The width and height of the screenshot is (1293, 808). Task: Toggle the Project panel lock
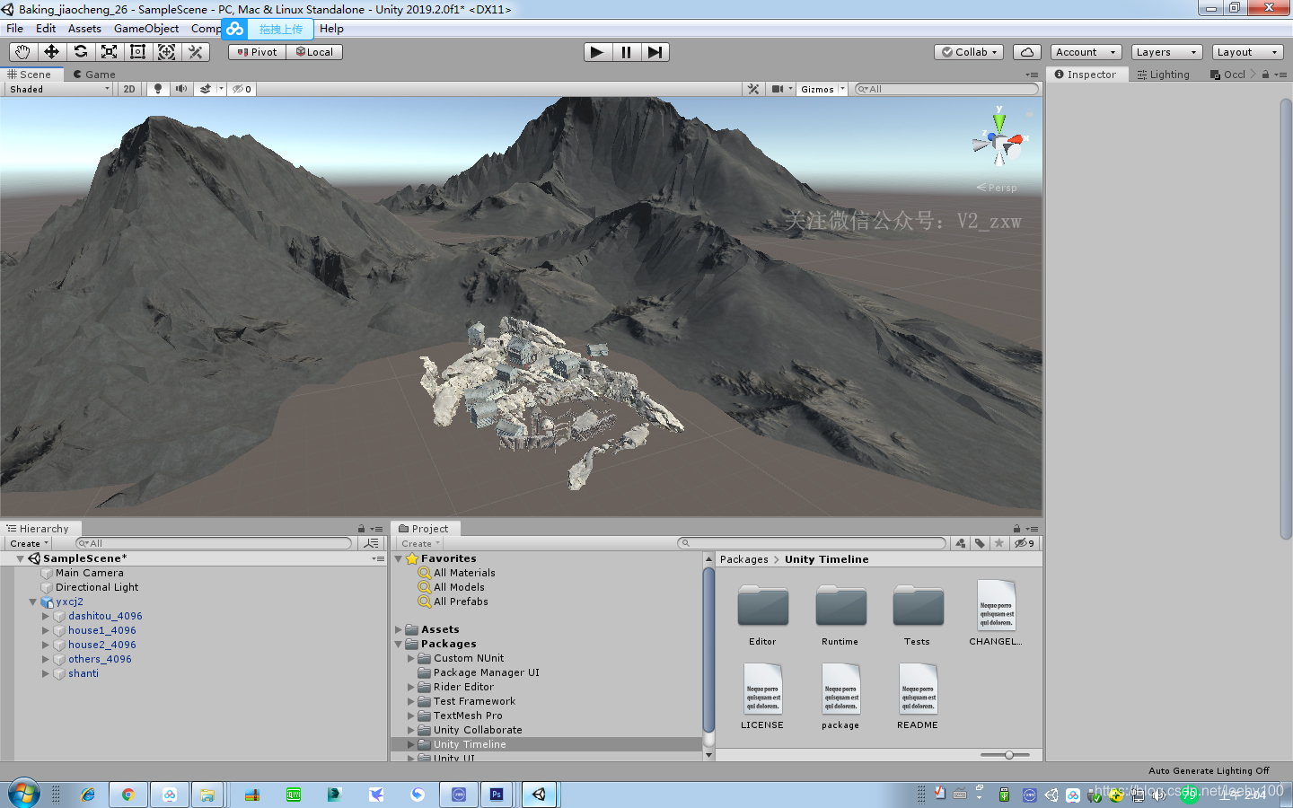(1016, 529)
